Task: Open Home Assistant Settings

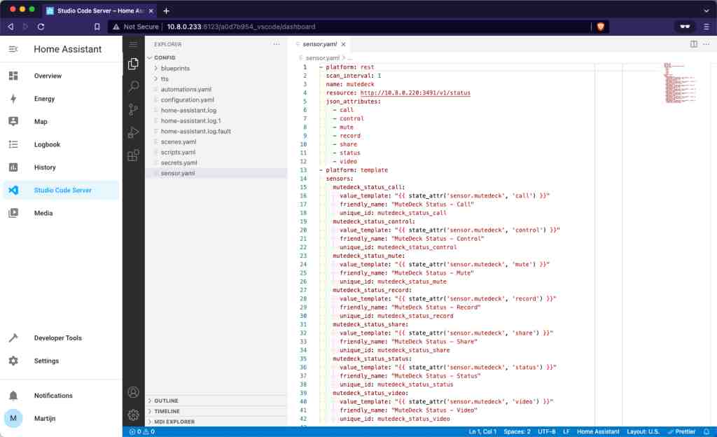Action: tap(61, 361)
